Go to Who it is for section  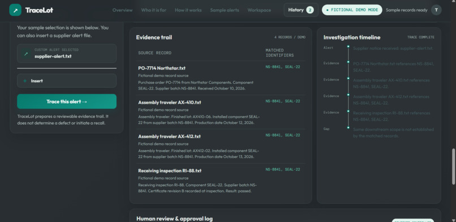(x=153, y=10)
